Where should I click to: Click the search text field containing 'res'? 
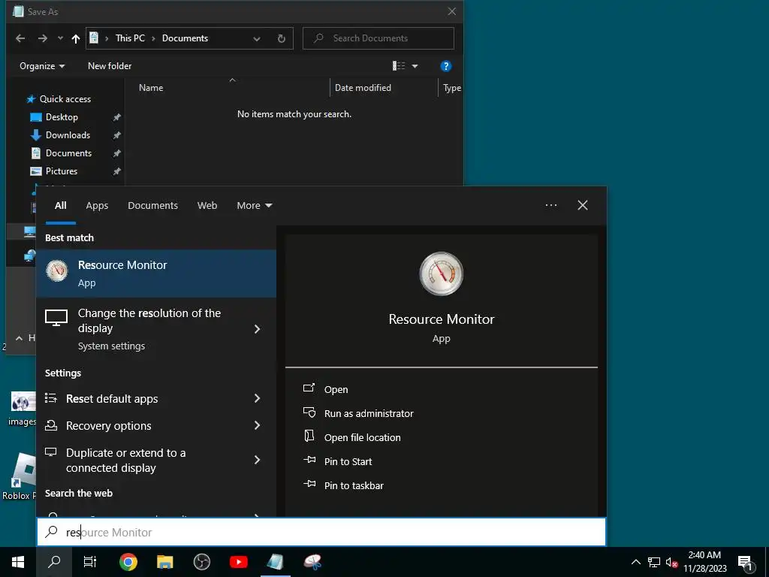(x=321, y=532)
